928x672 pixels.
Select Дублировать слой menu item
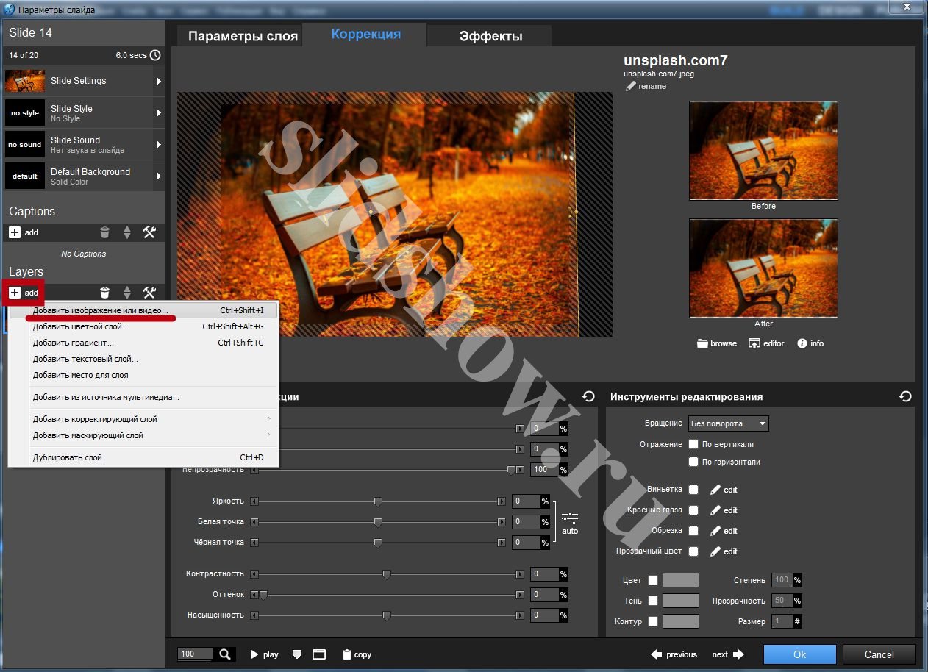(x=143, y=457)
